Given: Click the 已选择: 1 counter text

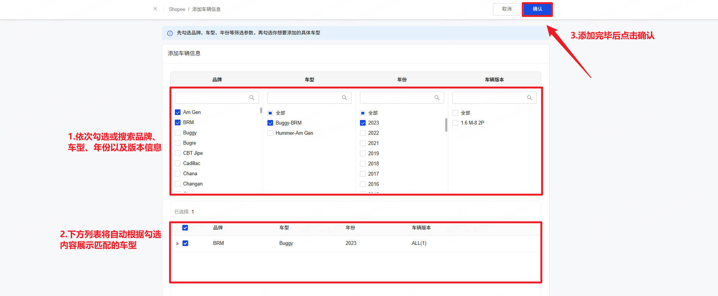Looking at the screenshot, I should [x=184, y=212].
